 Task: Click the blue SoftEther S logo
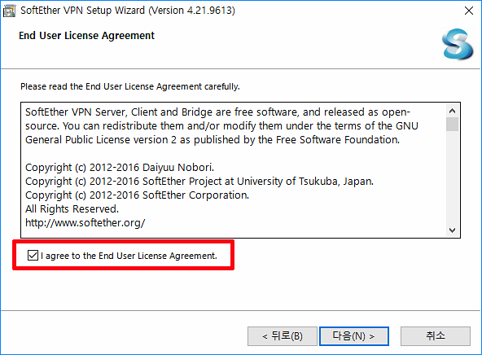[x=458, y=44]
